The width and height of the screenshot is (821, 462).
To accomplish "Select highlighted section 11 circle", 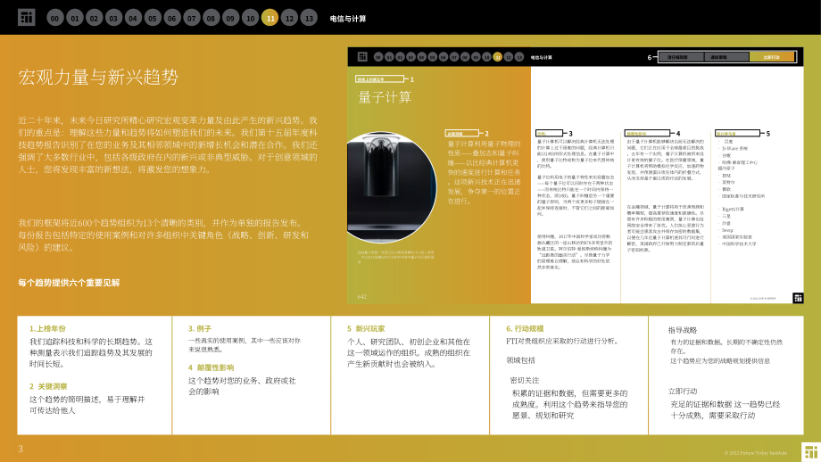I will (270, 19).
